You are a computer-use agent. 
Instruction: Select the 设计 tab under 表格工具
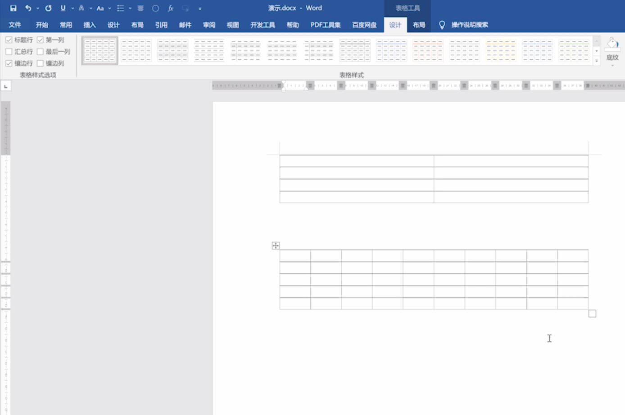coord(395,25)
